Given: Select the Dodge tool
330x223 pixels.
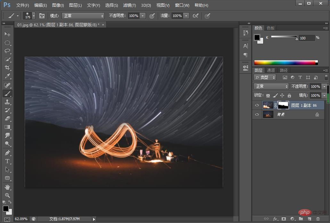Looking at the screenshot, I should click(7, 144).
